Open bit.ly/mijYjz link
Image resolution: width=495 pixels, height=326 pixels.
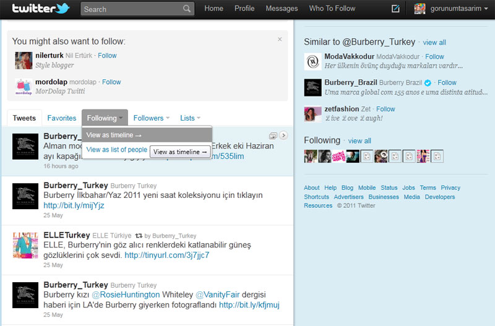[x=74, y=205]
